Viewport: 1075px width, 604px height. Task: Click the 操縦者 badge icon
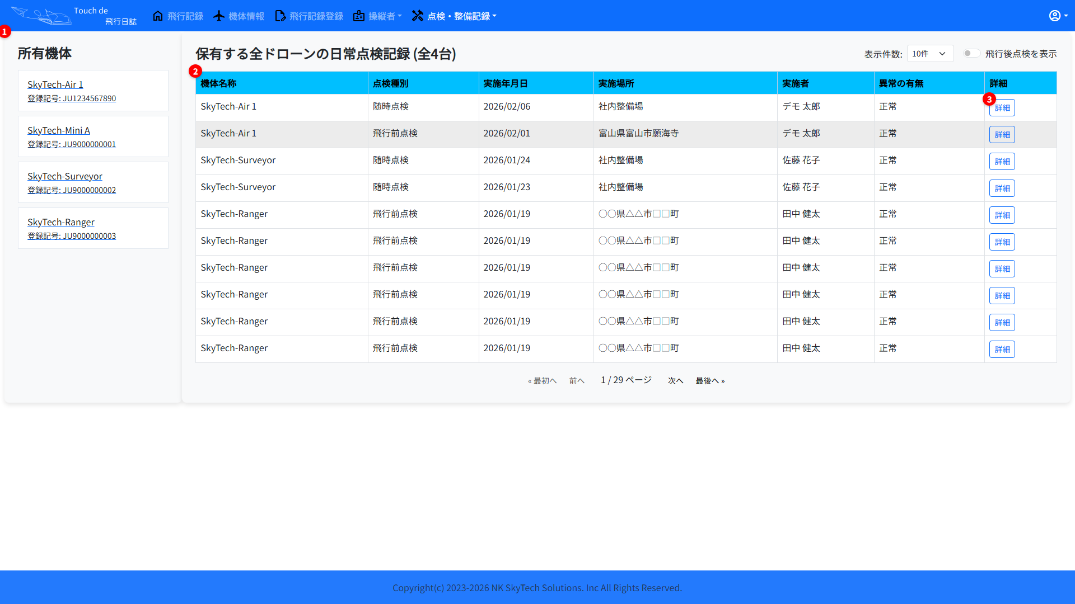(359, 16)
